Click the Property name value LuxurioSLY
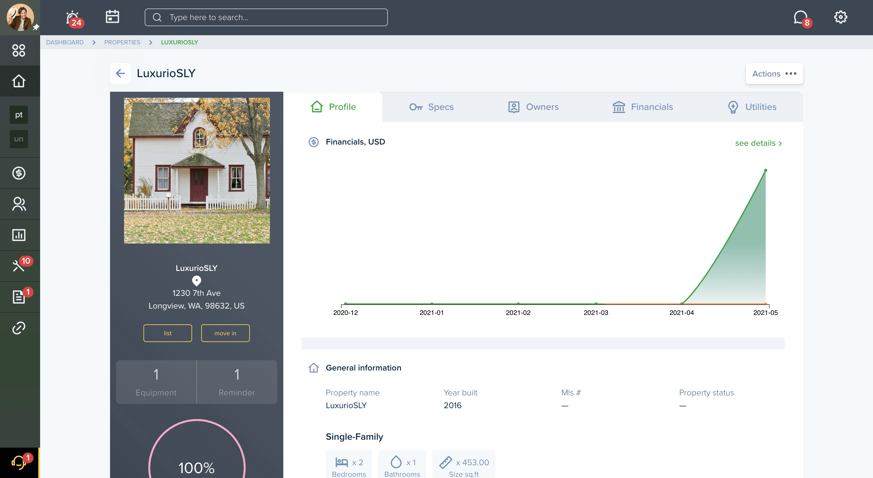This screenshot has height=478, width=873. [346, 405]
